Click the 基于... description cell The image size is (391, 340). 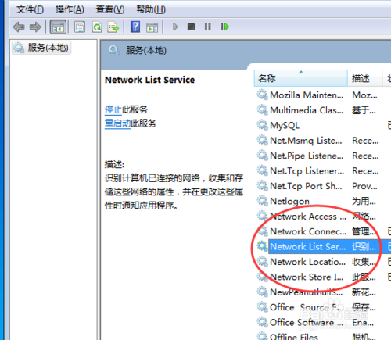(x=364, y=110)
